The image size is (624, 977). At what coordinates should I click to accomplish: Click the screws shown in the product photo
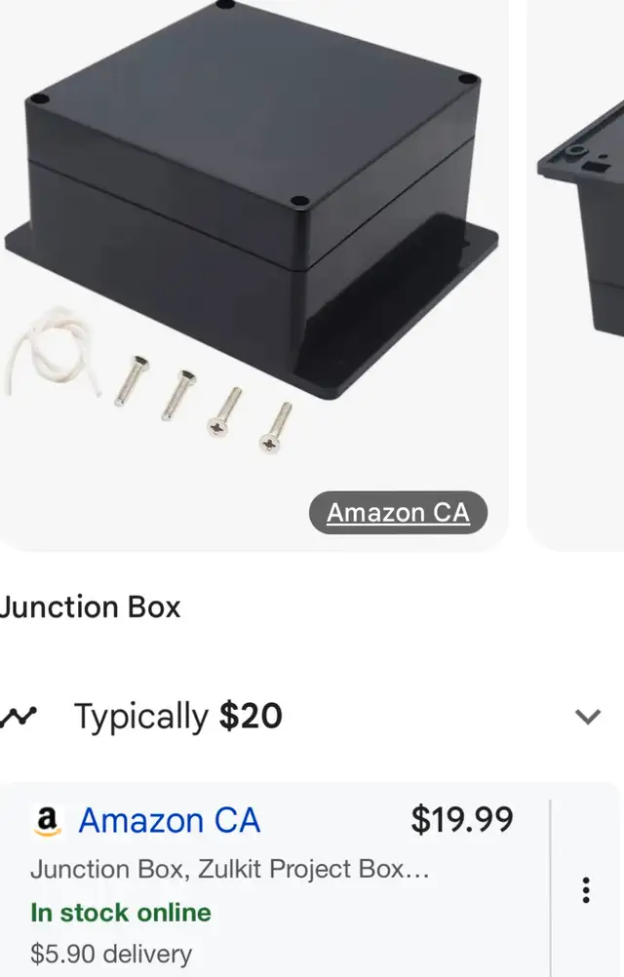(x=204, y=404)
